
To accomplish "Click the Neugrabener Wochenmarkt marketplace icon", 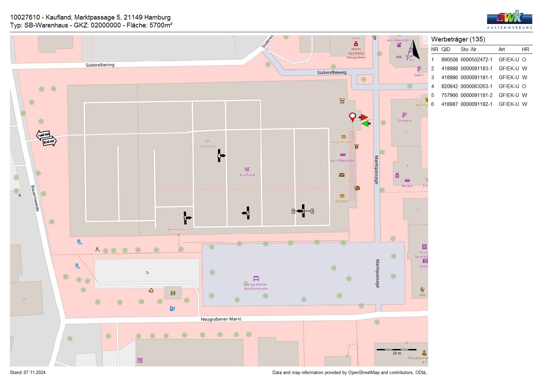I will pyautogui.click(x=256, y=278).
